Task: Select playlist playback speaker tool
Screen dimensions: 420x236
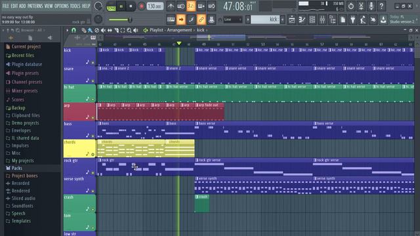Action: (x=136, y=30)
